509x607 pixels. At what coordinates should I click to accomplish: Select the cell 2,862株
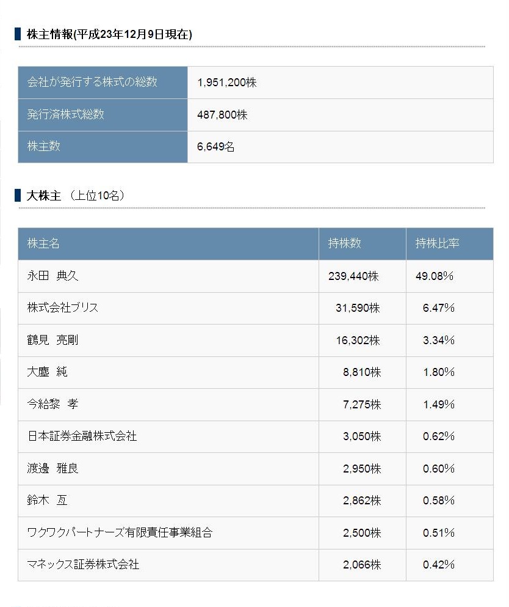(362, 501)
